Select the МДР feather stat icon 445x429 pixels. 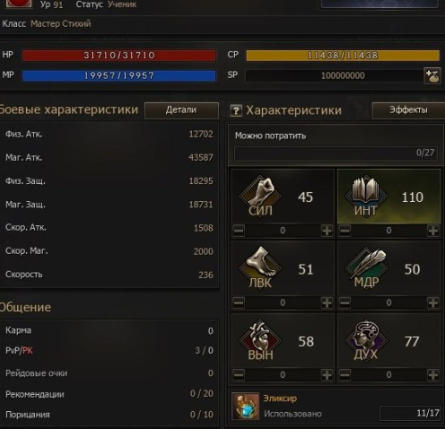point(366,267)
